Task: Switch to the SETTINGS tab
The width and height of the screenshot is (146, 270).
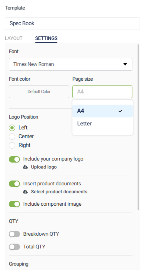Action: pos(46,38)
